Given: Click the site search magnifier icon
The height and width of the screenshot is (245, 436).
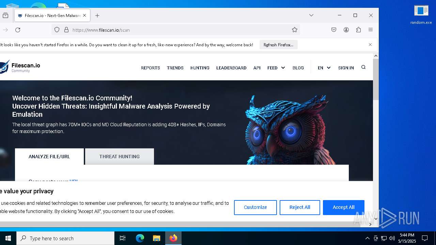Looking at the screenshot, I should (363, 67).
